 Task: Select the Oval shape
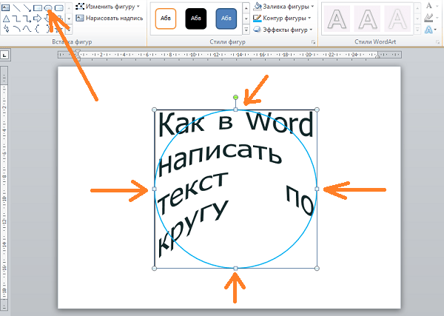point(48,7)
